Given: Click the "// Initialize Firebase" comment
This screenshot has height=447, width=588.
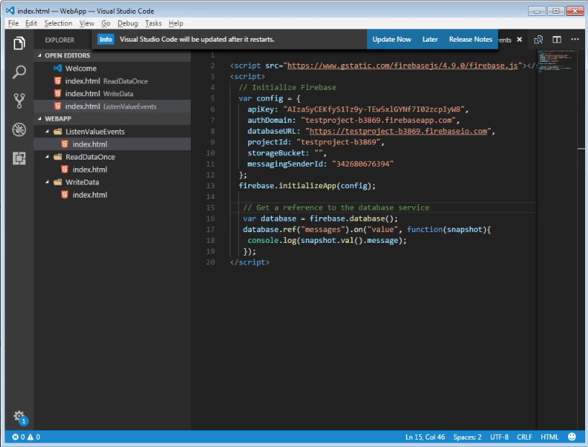Looking at the screenshot, I should click(x=287, y=88).
